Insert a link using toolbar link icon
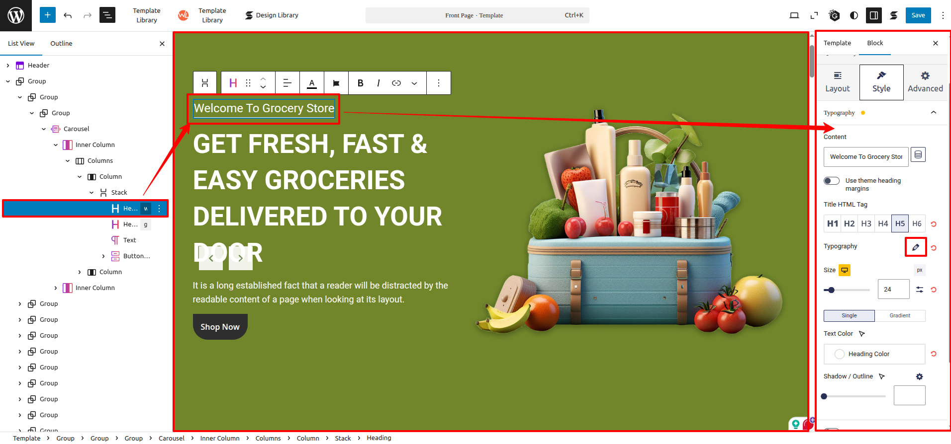 pyautogui.click(x=396, y=83)
